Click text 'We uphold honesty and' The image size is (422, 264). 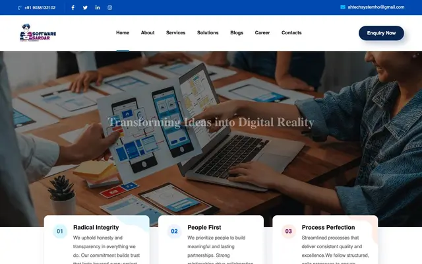coord(98,238)
